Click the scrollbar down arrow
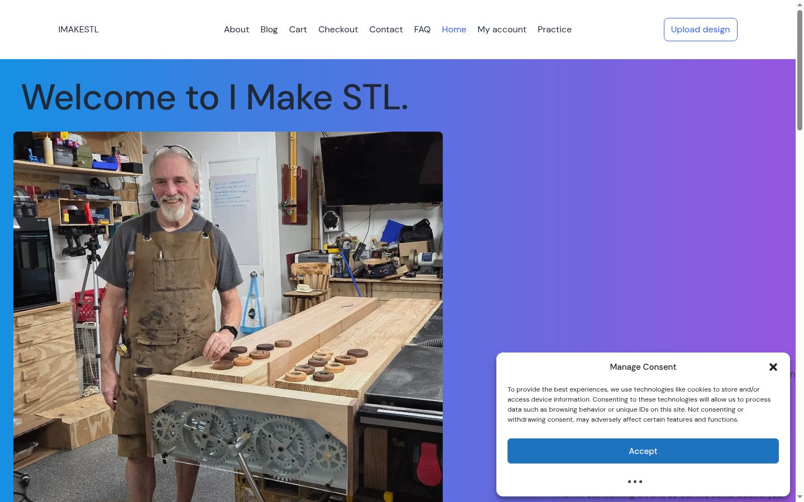This screenshot has width=804, height=502. pos(800,498)
